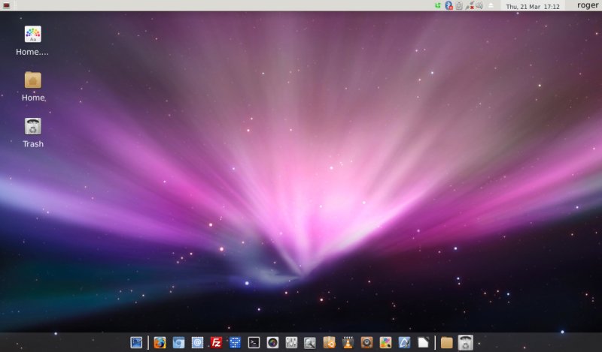Launch the terminal from the dock
The width and height of the screenshot is (602, 352).
[254, 342]
